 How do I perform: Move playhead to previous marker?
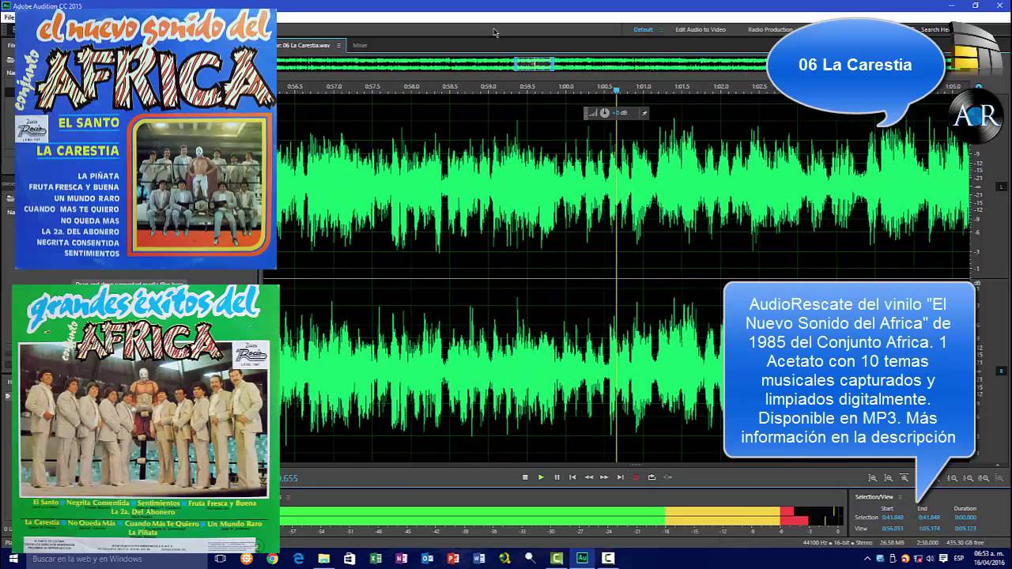pos(572,477)
